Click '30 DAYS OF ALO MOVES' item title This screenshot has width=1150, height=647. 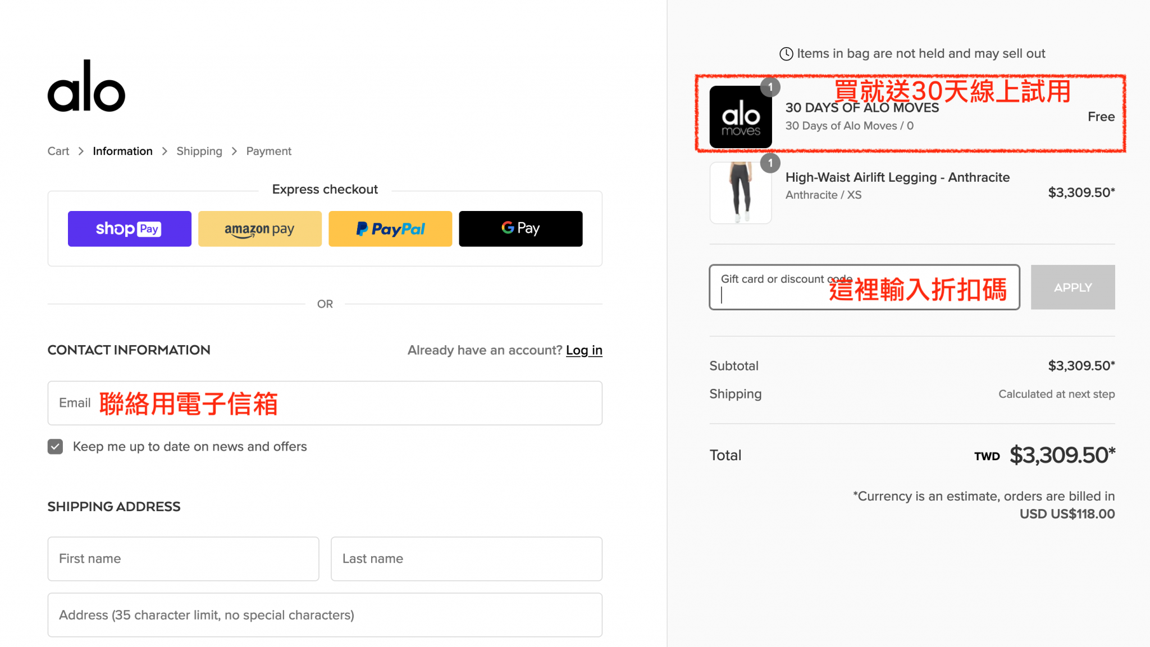point(862,108)
